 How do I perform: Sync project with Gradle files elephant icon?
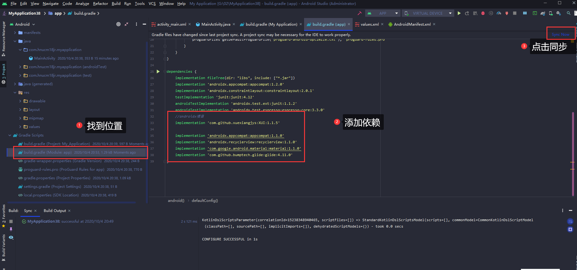tap(543, 13)
